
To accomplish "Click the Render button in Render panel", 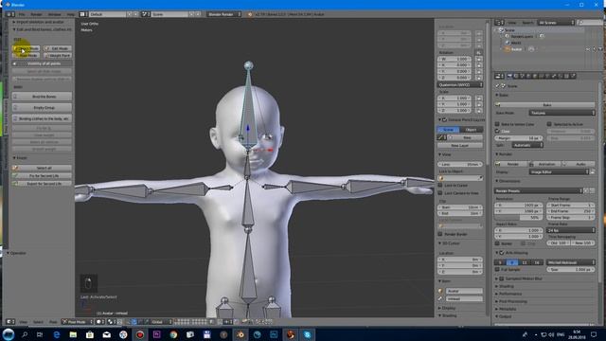I will pyautogui.click(x=511, y=164).
